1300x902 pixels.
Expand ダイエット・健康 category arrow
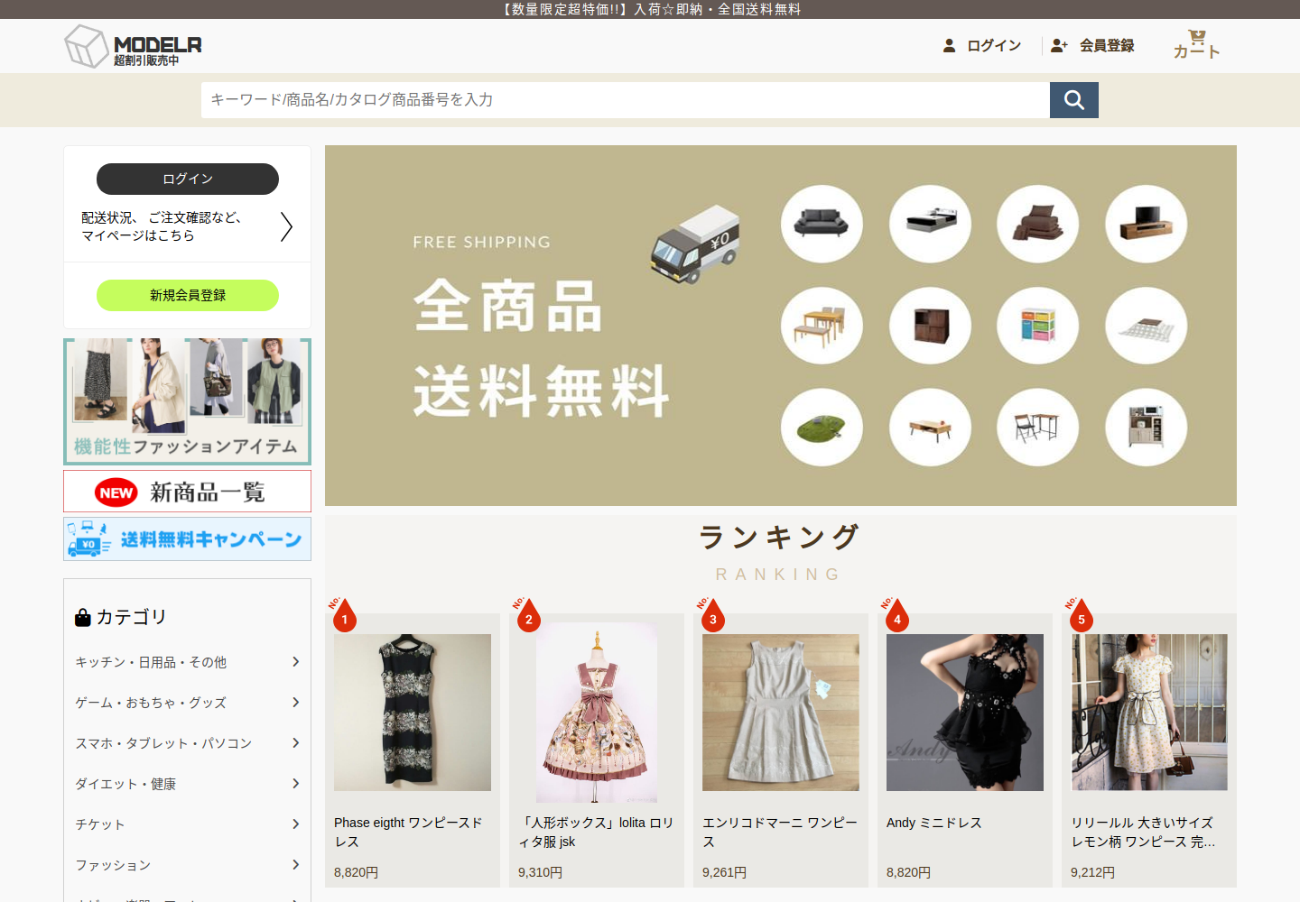tap(295, 784)
